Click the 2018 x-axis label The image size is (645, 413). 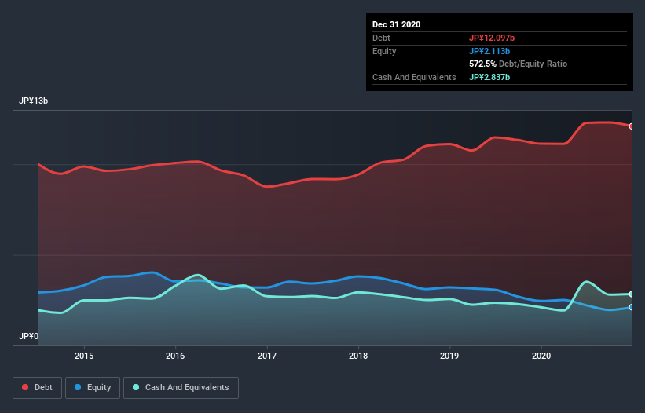click(x=358, y=356)
